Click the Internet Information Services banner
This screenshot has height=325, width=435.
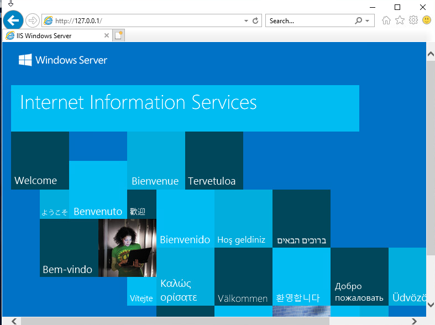pyautogui.click(x=185, y=108)
